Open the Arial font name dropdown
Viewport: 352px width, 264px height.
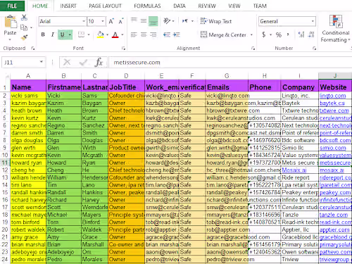(84, 21)
